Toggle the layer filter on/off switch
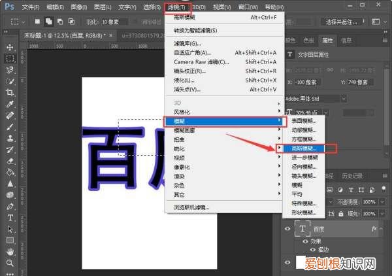 pos(384,188)
